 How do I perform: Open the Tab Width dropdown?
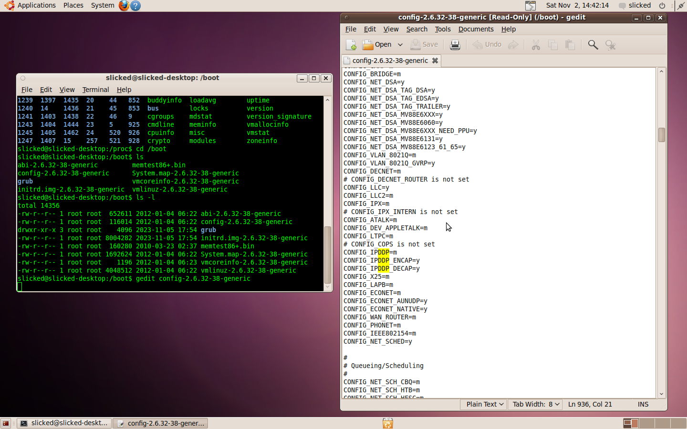click(535, 404)
